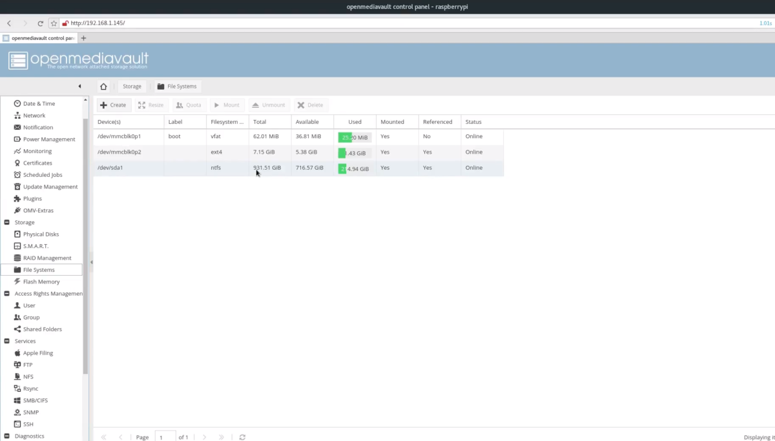Select the /dev/sda1 row
Viewport: 775px width, 441px height.
pyautogui.click(x=298, y=168)
